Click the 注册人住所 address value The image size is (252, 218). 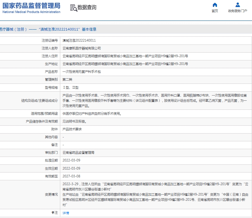(x=125, y=56)
